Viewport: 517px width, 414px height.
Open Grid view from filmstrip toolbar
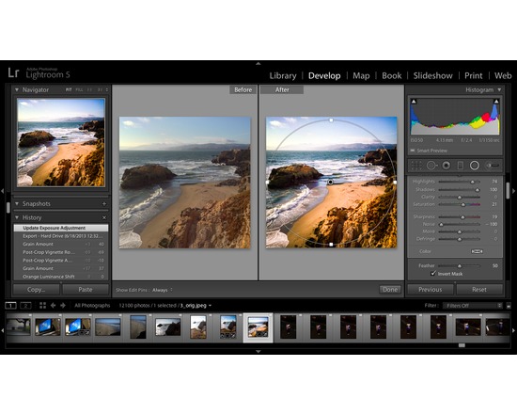(42, 306)
